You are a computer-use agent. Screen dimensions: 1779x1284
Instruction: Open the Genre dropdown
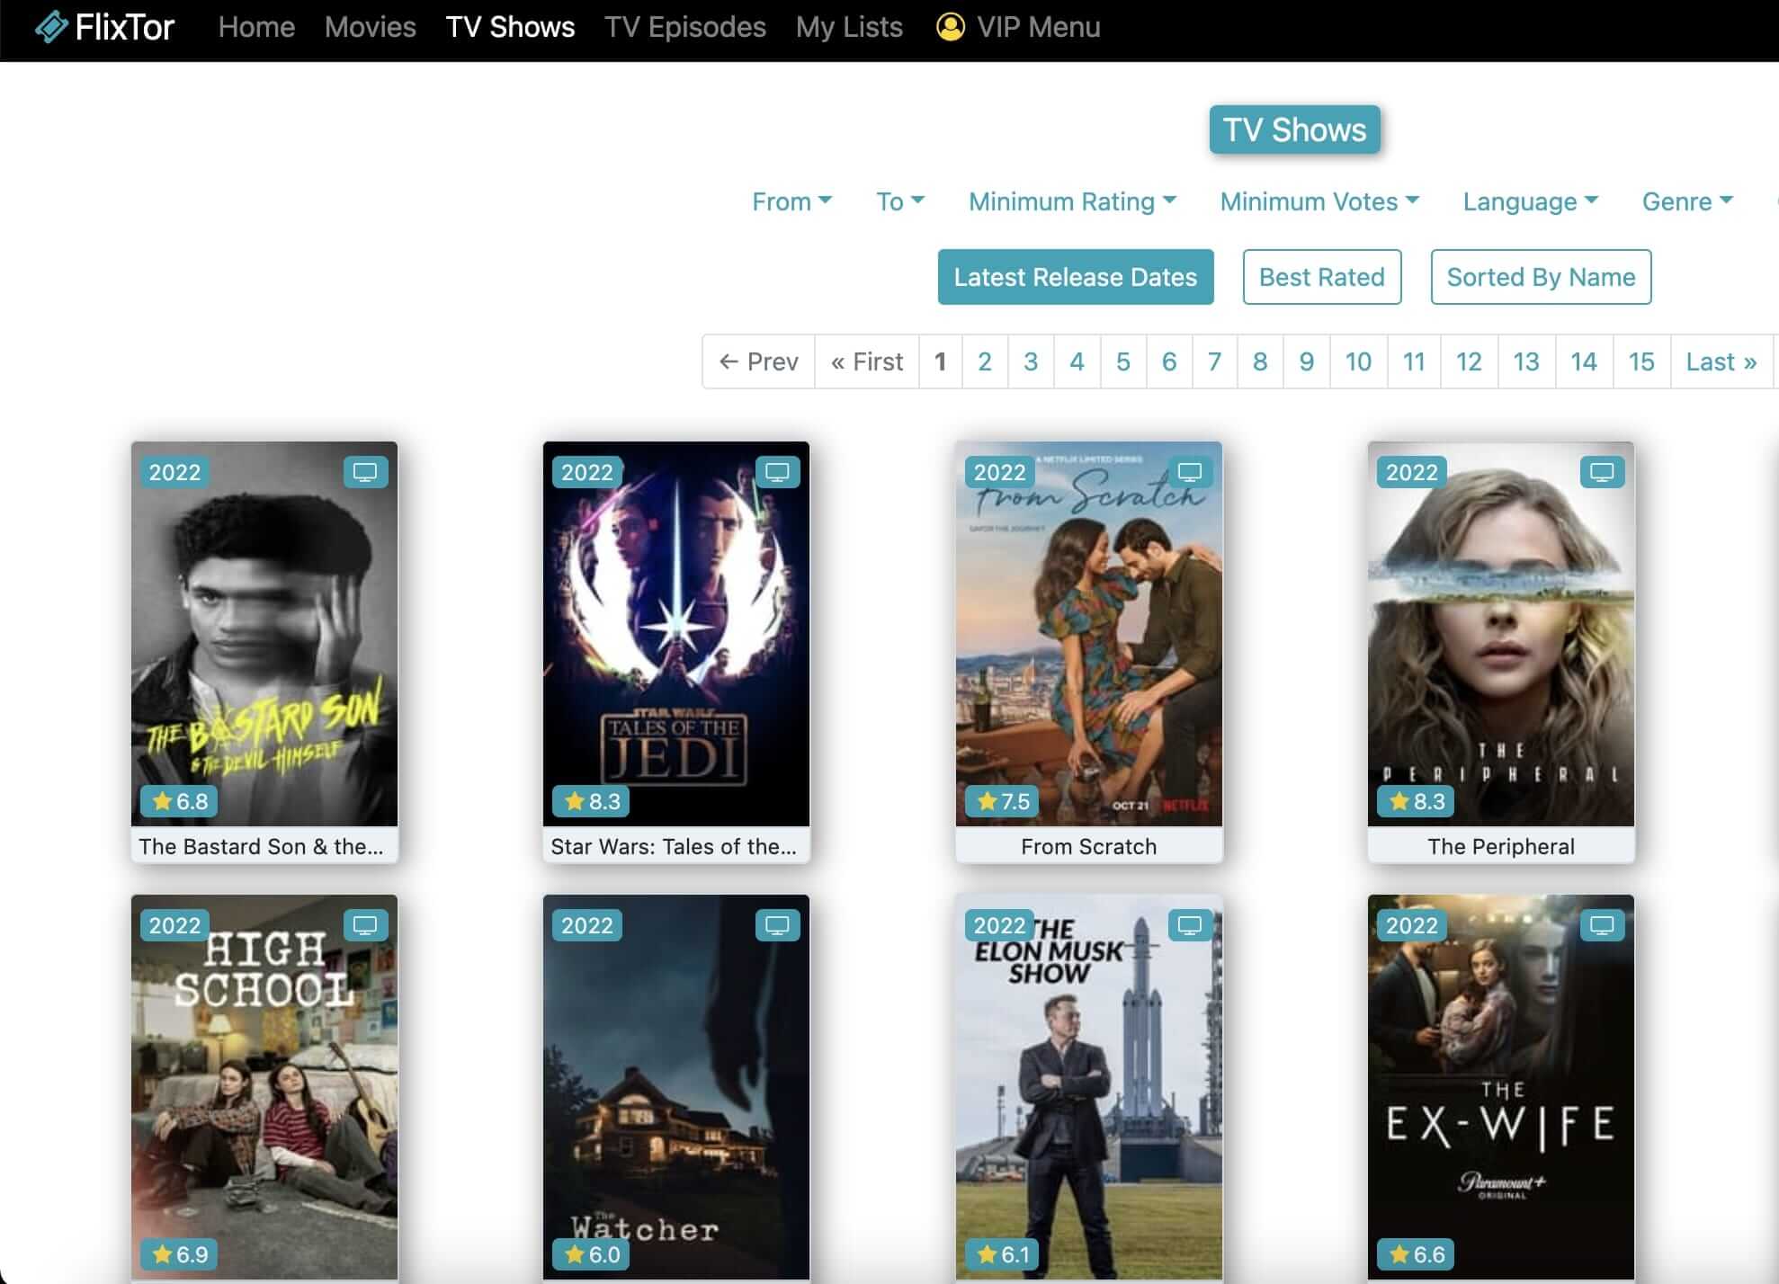point(1686,201)
